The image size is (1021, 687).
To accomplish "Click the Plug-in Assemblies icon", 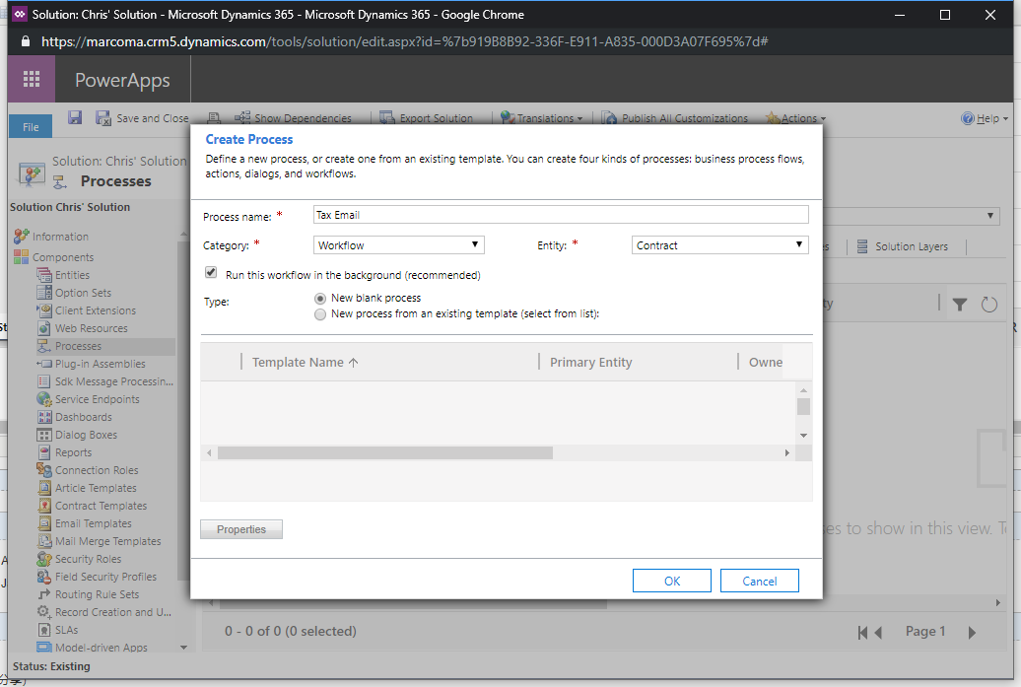I will (44, 364).
